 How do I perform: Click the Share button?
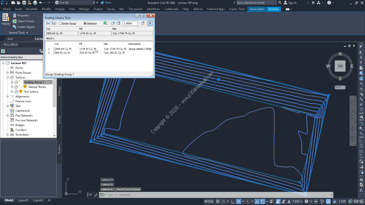coord(106,3)
